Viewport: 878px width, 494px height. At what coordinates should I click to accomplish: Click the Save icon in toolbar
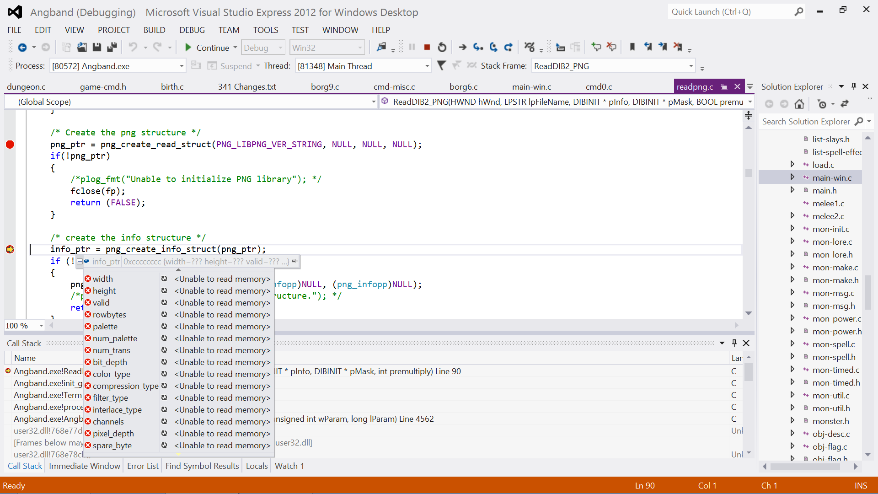pyautogui.click(x=96, y=47)
